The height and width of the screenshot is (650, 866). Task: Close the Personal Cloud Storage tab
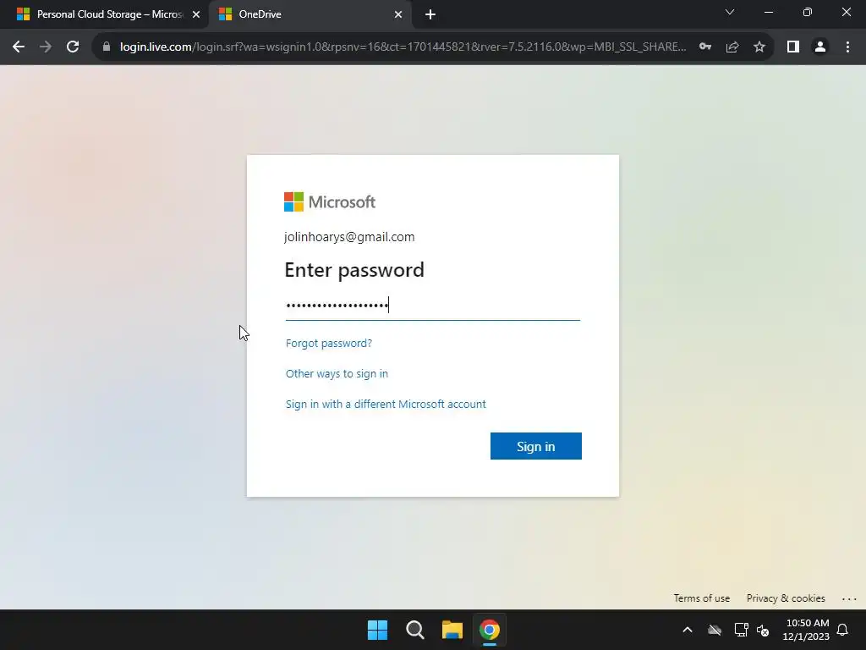(196, 14)
